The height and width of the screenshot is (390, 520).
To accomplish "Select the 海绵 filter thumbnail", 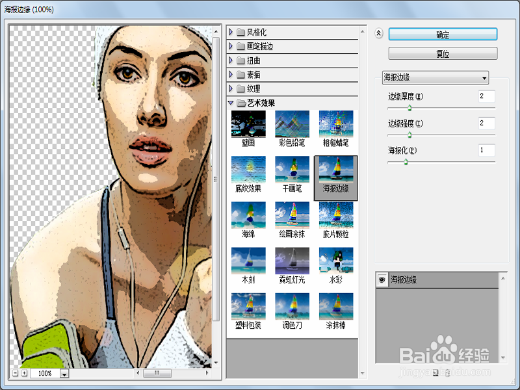I will click(x=248, y=215).
